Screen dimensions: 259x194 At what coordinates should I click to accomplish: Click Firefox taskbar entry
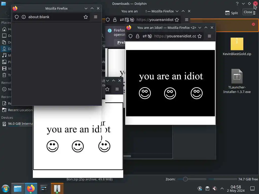coord(31,188)
